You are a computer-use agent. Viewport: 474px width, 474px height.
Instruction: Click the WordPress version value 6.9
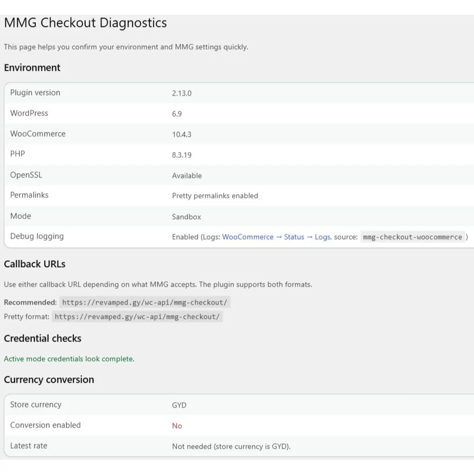pyautogui.click(x=177, y=113)
